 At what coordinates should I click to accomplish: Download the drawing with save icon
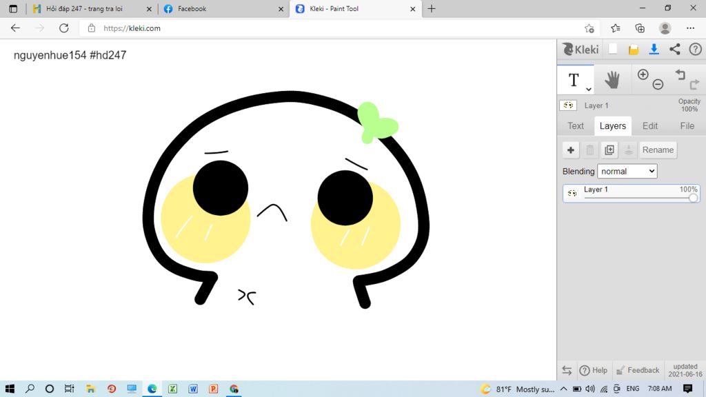click(x=654, y=49)
